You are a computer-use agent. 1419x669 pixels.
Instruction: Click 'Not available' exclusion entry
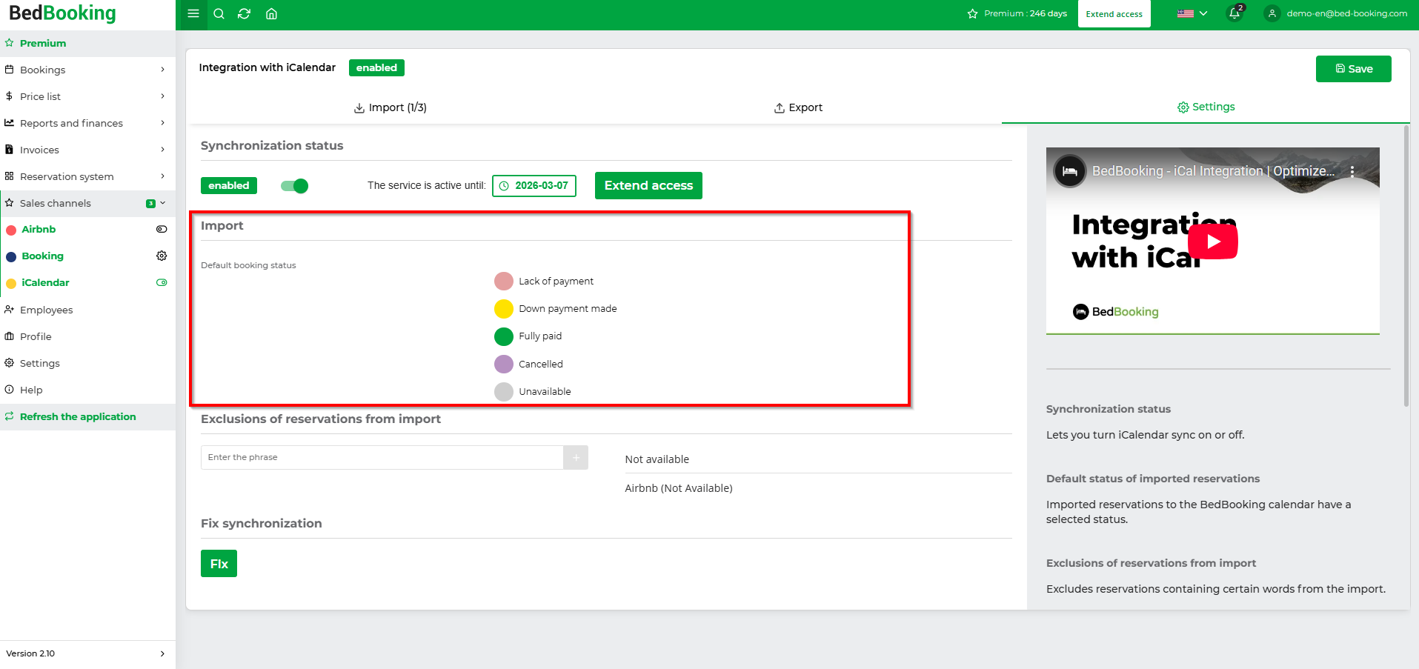(x=657, y=459)
